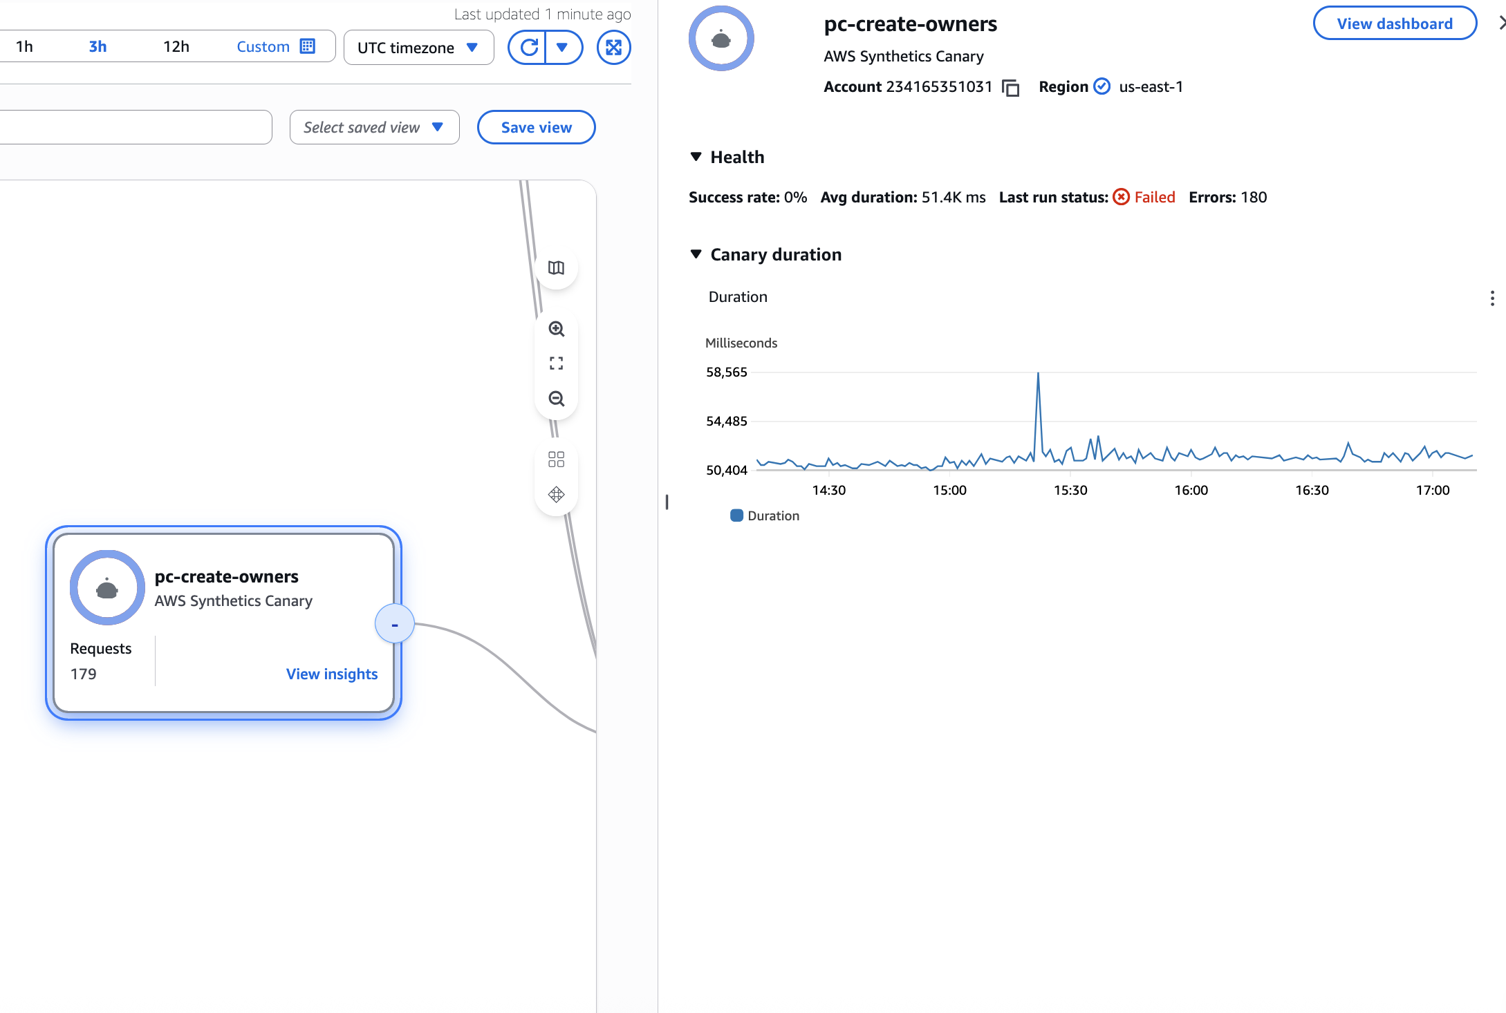1506x1013 pixels.
Task: Open the refresh interval options dropdown
Action: [564, 47]
